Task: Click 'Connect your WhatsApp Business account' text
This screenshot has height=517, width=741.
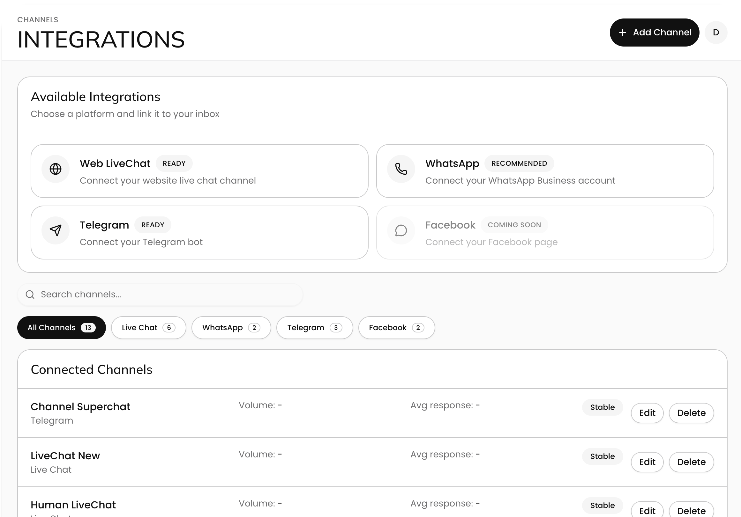Action: pos(520,180)
